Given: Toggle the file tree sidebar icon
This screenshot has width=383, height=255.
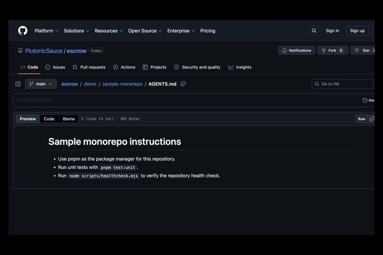Looking at the screenshot, I should coord(18,84).
